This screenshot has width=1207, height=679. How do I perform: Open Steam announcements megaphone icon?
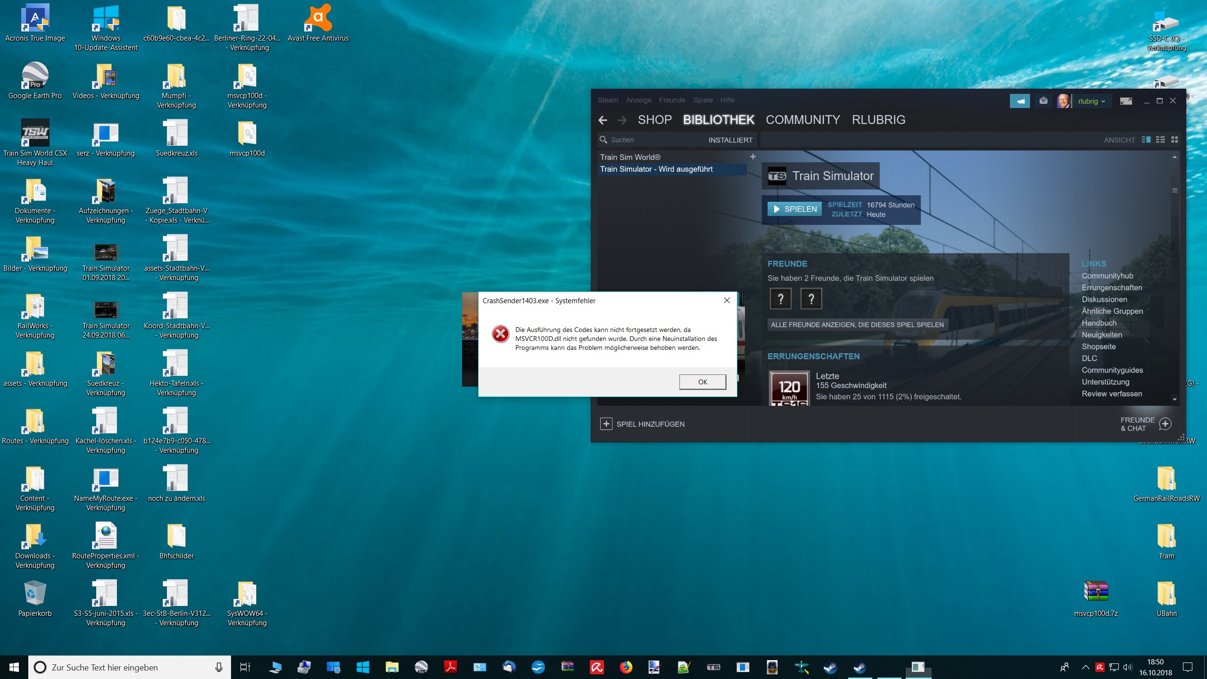pos(1019,101)
